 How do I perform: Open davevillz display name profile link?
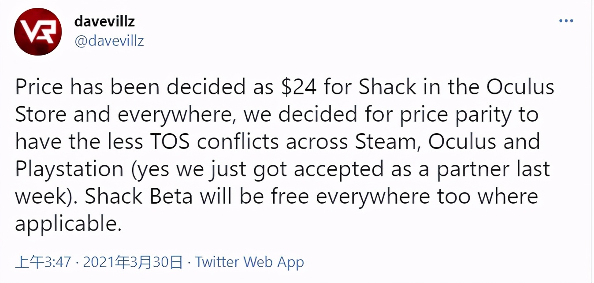click(104, 21)
